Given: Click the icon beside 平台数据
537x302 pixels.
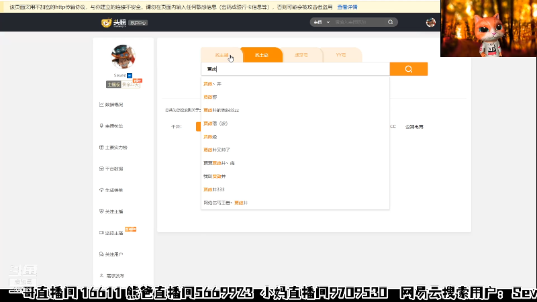Looking at the screenshot, I should click(x=101, y=168).
